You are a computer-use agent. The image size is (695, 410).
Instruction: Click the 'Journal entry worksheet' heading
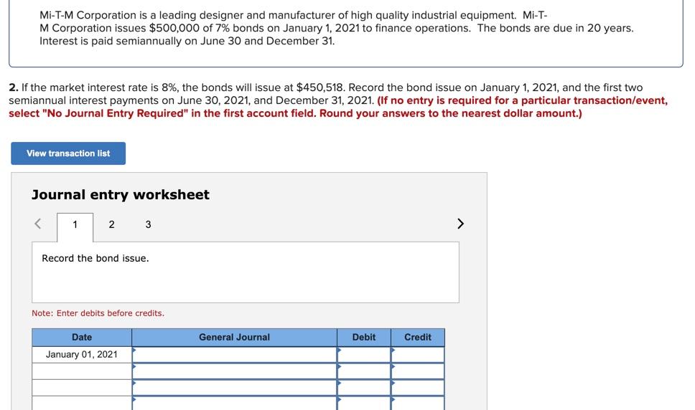[x=121, y=194]
